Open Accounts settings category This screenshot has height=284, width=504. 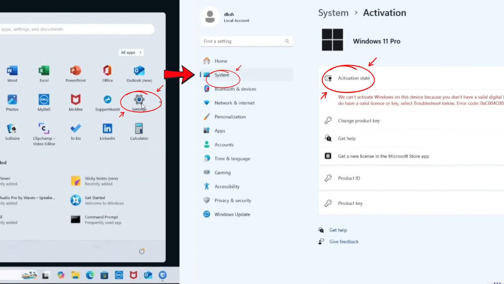point(247,145)
